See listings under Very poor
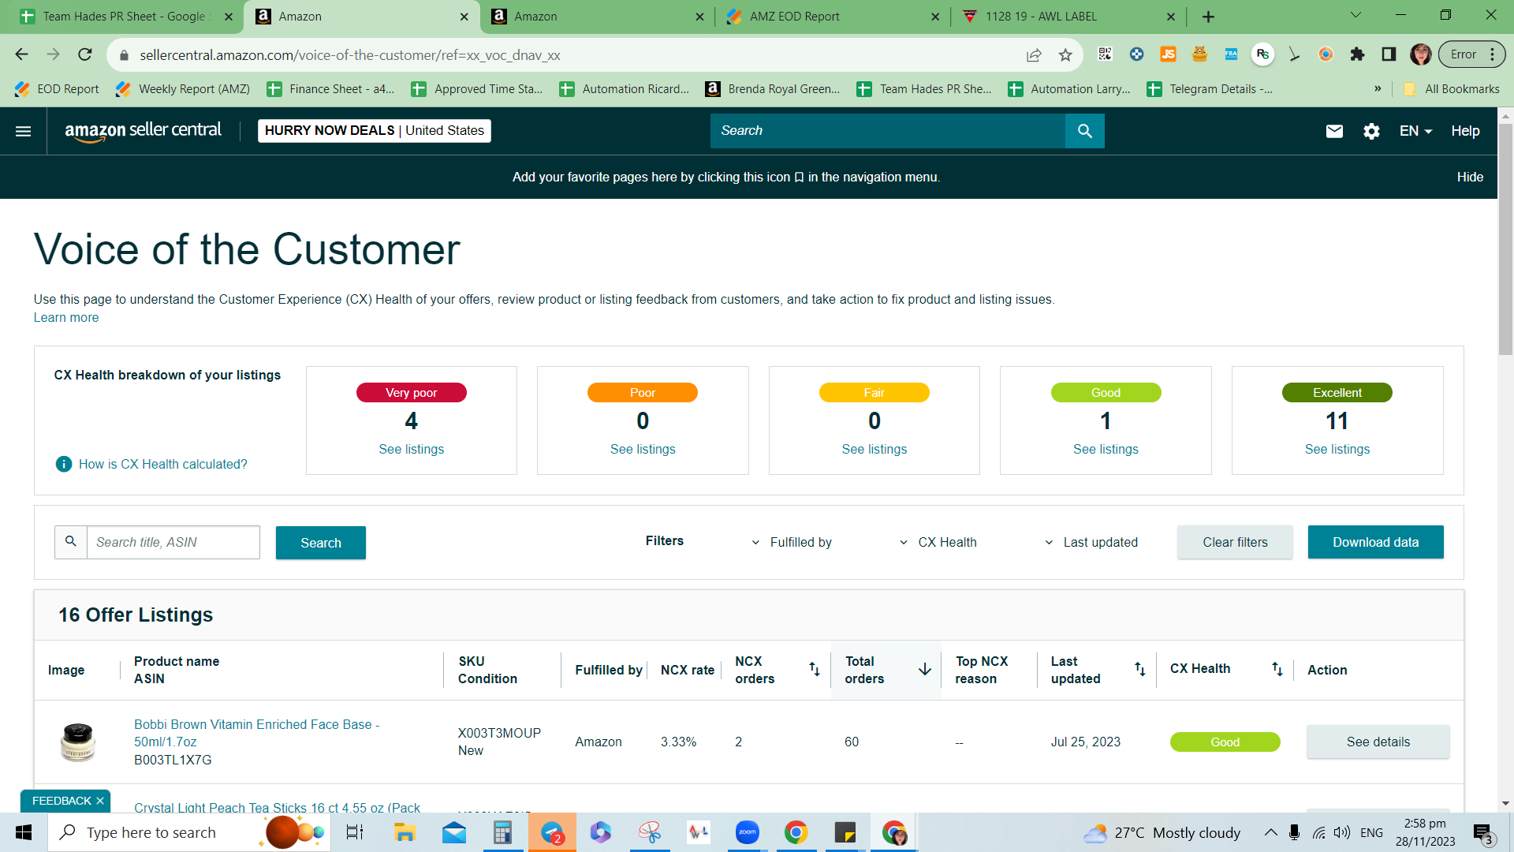Image resolution: width=1514 pixels, height=852 pixels. tap(411, 450)
